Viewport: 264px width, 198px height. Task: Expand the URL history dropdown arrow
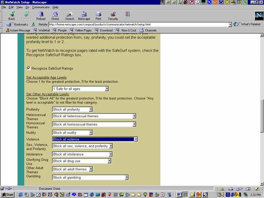[x=230, y=25]
